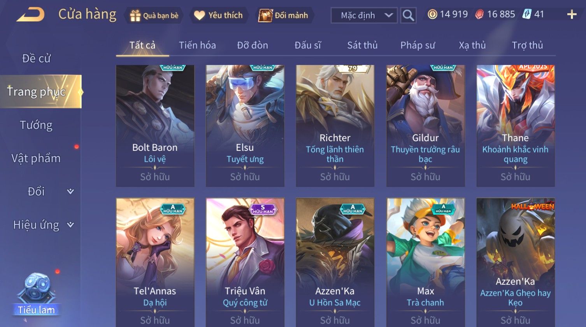This screenshot has height=327, width=586.
Task: Switch to the Sát thủ tab
Action: pos(362,45)
